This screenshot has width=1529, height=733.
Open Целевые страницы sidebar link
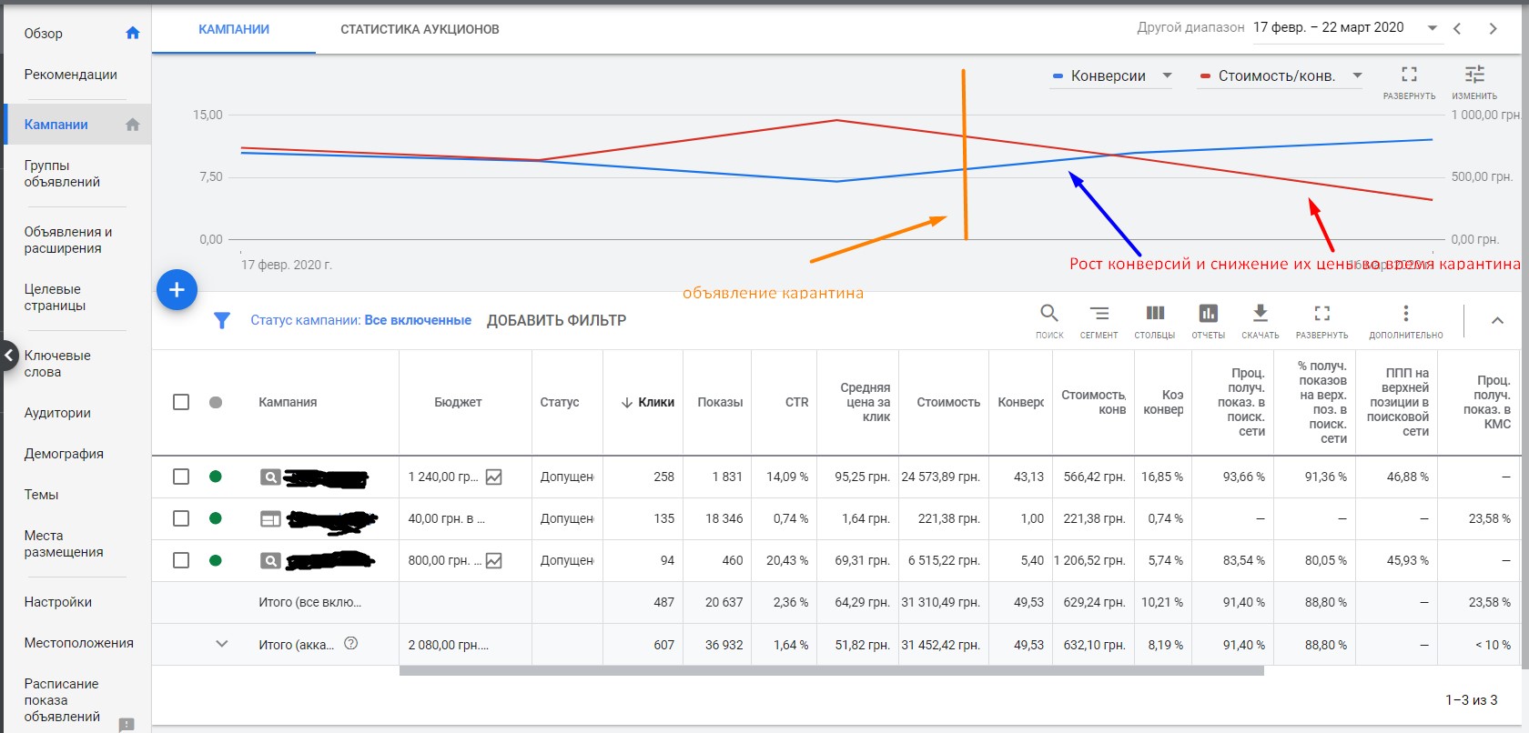click(x=55, y=297)
